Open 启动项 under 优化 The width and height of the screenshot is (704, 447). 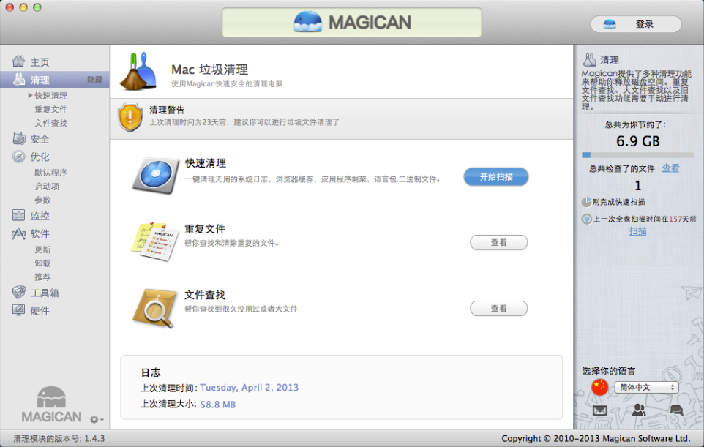tap(47, 187)
